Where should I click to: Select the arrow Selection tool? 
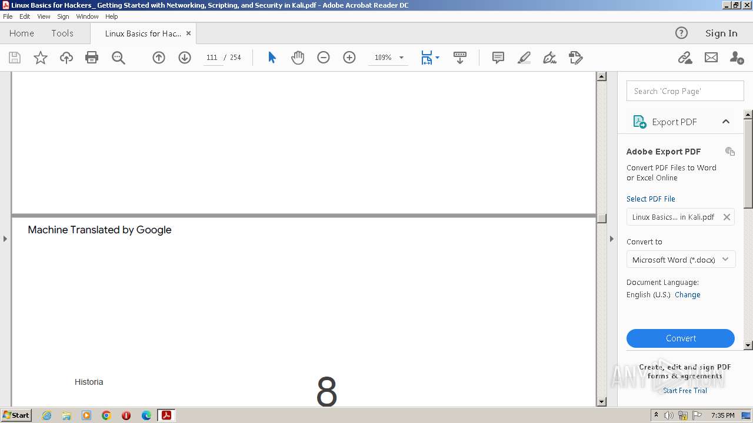[x=272, y=58]
